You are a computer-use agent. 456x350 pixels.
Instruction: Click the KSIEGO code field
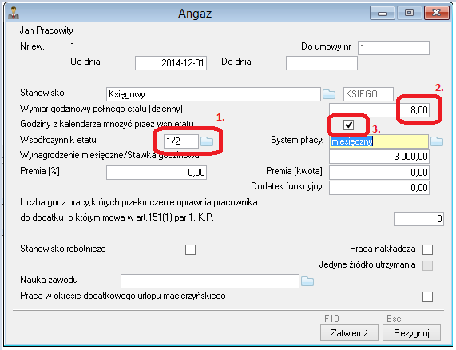pyautogui.click(x=368, y=94)
